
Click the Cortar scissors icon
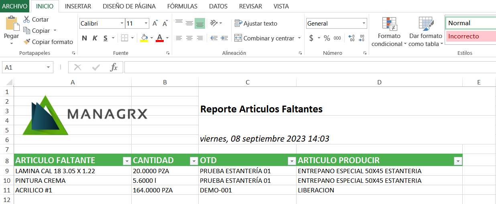coord(26,19)
